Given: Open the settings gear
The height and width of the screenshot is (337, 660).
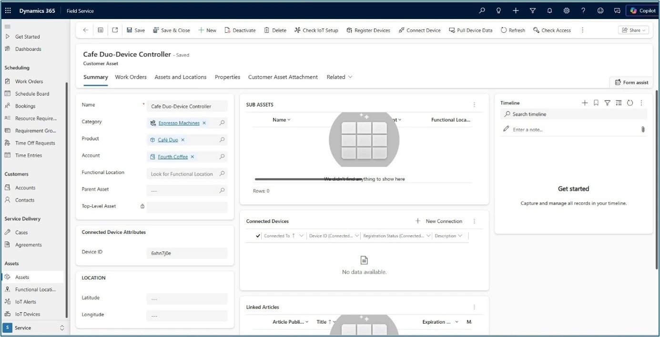Looking at the screenshot, I should pyautogui.click(x=567, y=10).
